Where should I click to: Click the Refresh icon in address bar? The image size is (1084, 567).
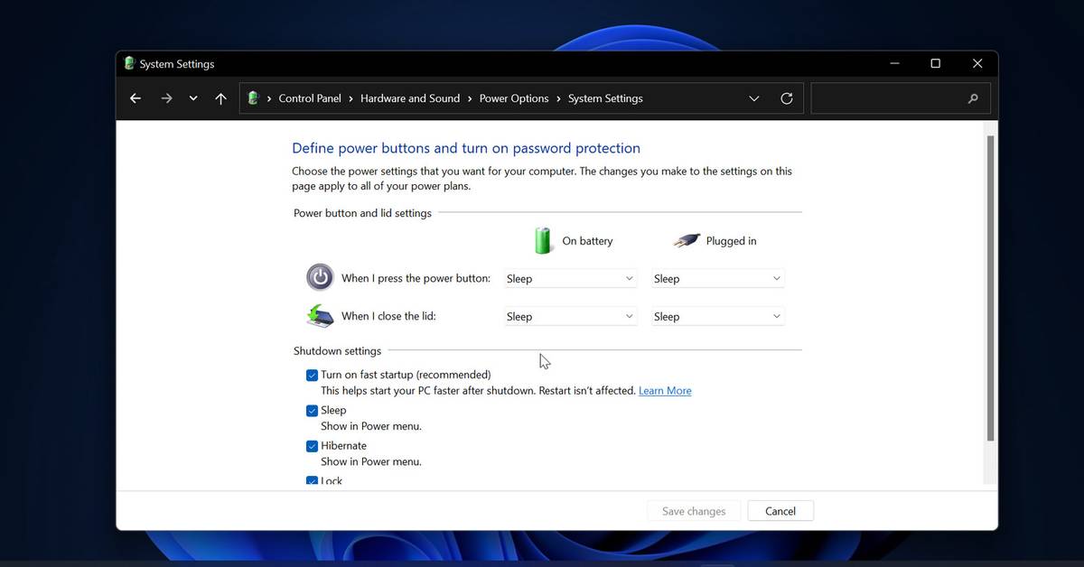[x=787, y=98]
